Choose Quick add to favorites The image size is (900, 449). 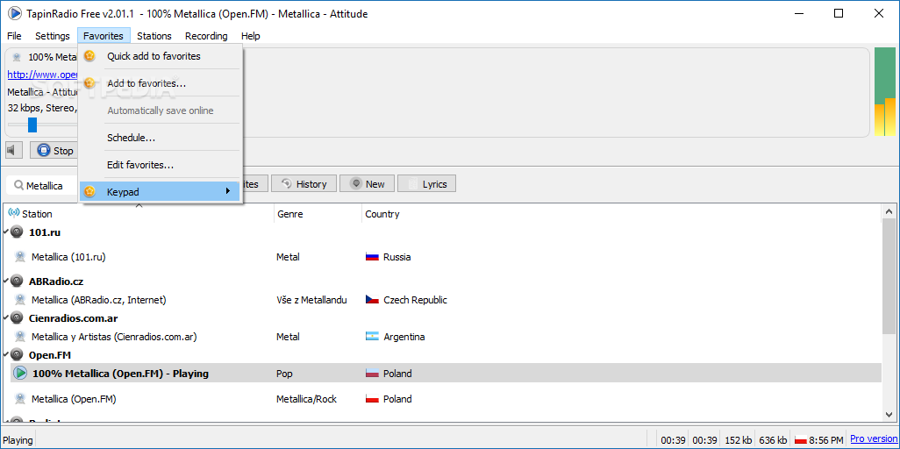click(161, 56)
